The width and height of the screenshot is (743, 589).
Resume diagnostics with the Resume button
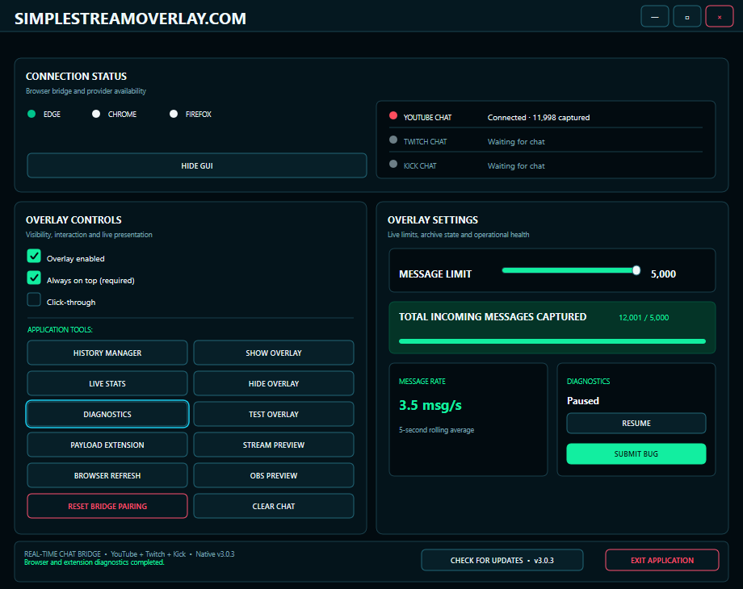(x=636, y=424)
